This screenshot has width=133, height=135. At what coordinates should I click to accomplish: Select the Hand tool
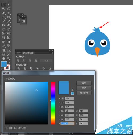pos(3,58)
